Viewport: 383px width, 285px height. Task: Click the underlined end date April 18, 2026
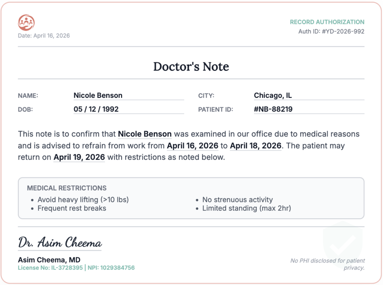coord(255,146)
